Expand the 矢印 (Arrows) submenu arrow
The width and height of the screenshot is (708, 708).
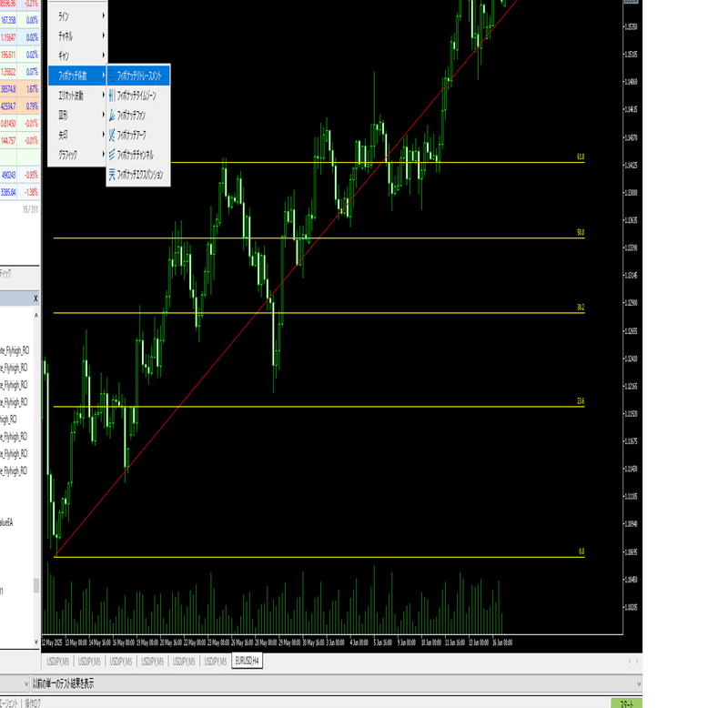pos(104,134)
